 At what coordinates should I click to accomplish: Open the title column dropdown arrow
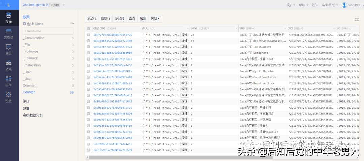285,29
